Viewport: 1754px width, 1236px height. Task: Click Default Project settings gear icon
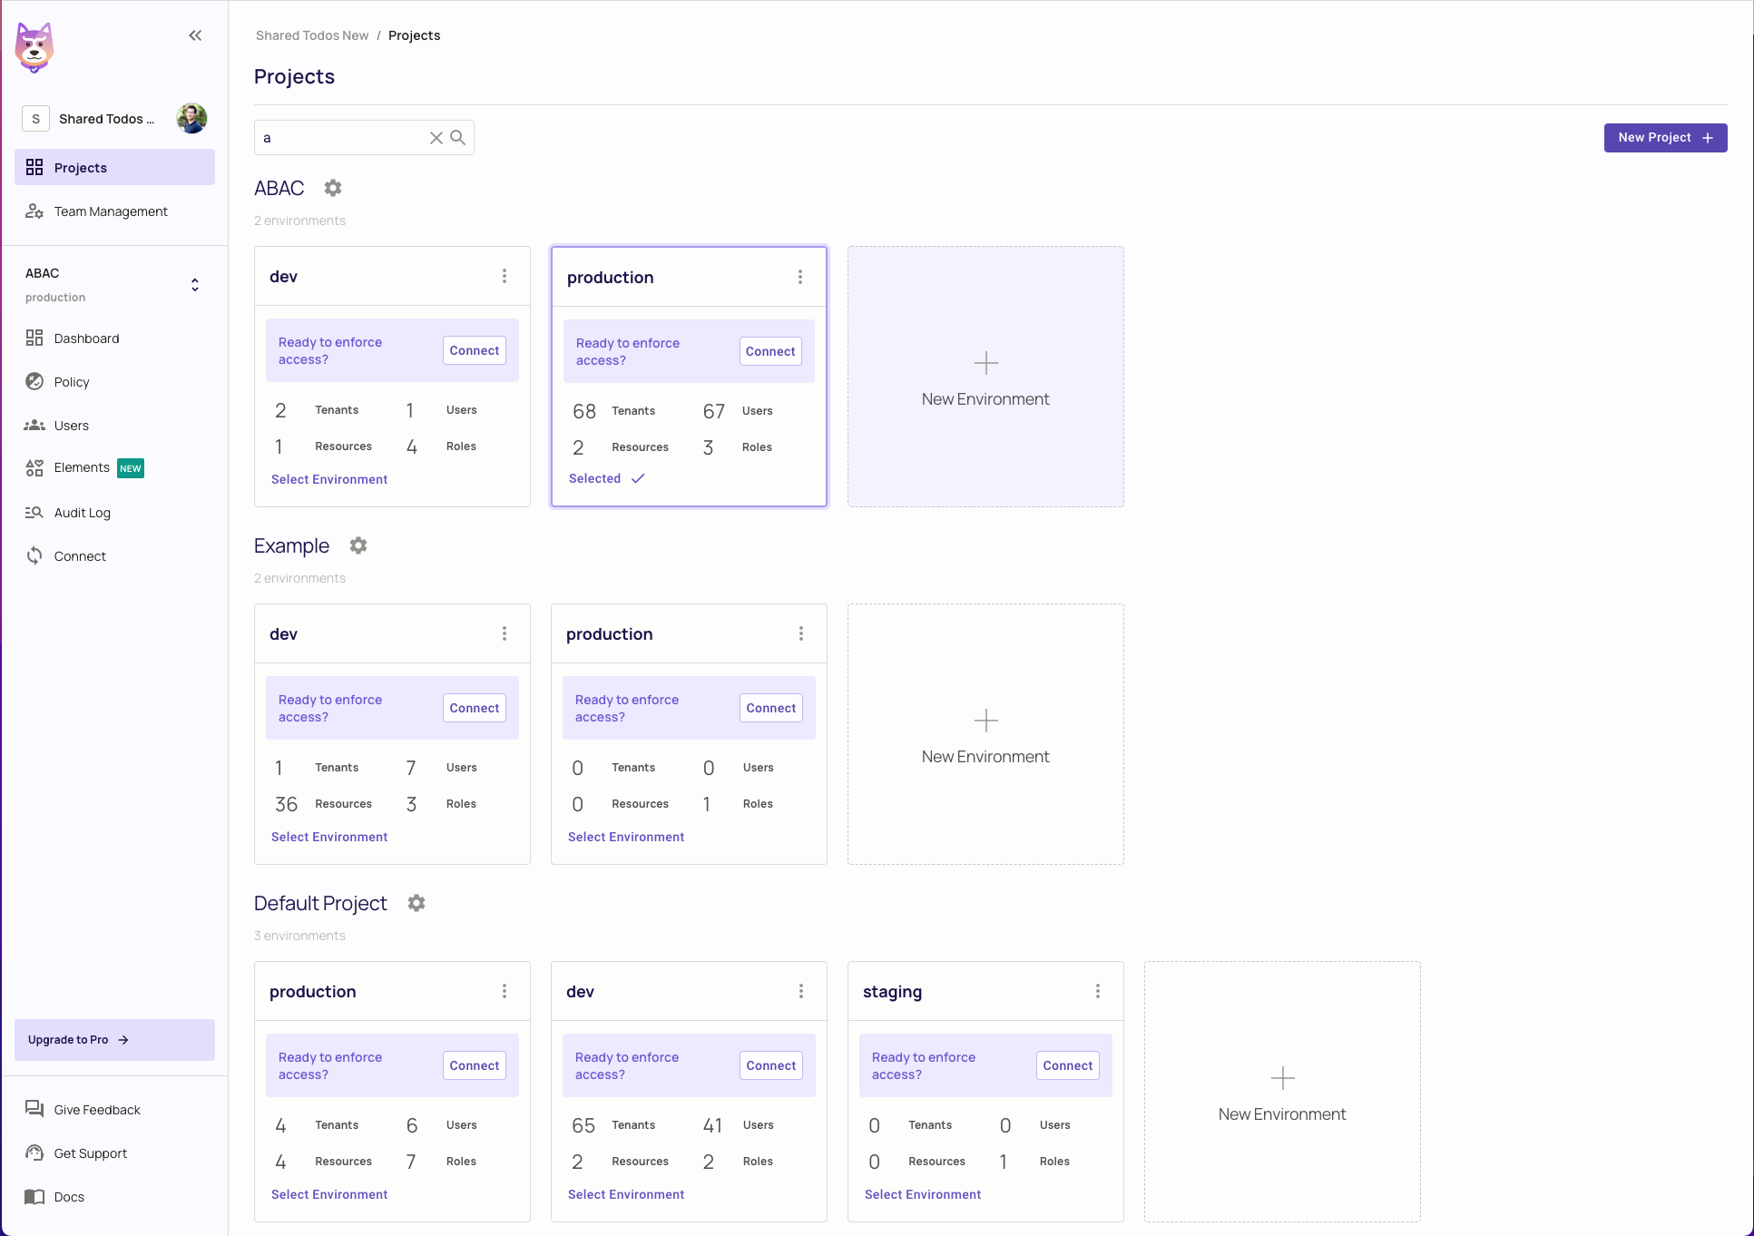tap(416, 903)
